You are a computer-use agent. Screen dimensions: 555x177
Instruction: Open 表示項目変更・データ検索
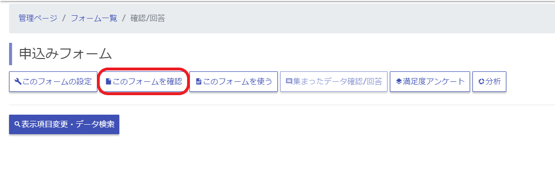tap(64, 125)
